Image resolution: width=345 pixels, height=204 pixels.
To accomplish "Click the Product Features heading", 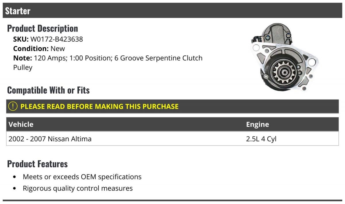I will [x=37, y=164].
